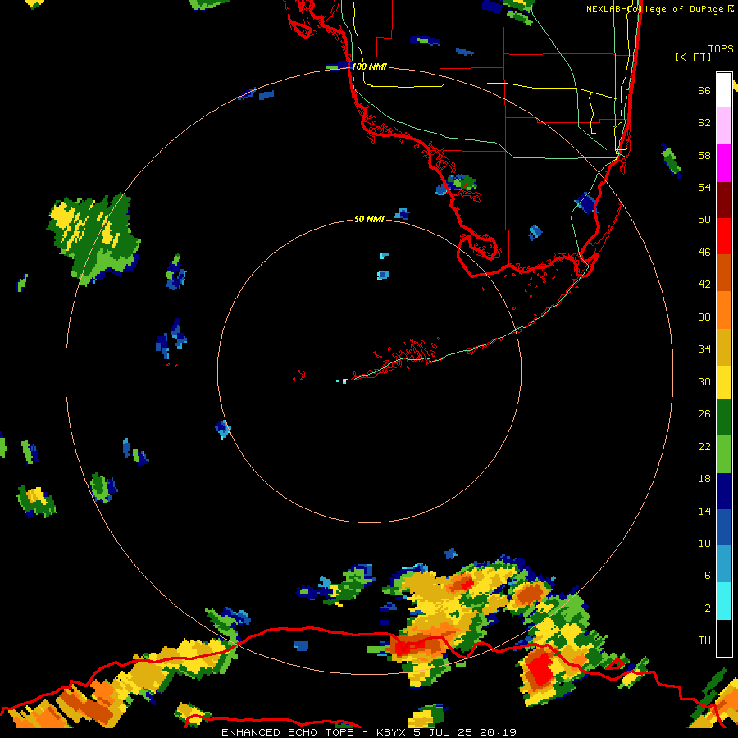This screenshot has height=738, width=738.
Task: Click the legend value "50"
Action: click(x=704, y=219)
